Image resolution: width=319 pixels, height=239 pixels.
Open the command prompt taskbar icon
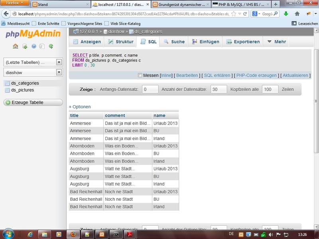point(116,235)
